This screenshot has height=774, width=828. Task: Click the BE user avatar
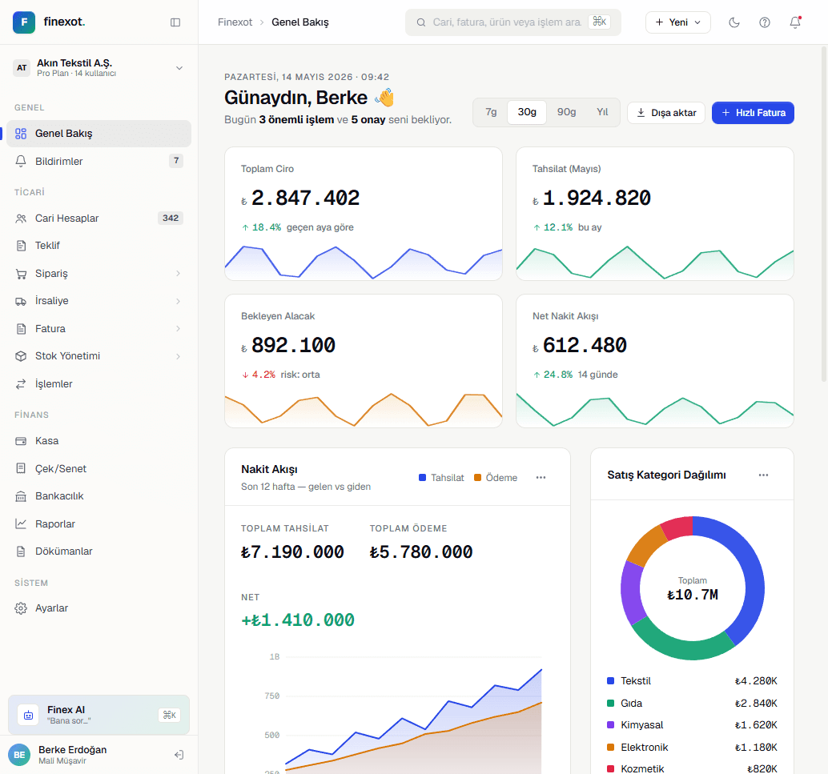(19, 755)
